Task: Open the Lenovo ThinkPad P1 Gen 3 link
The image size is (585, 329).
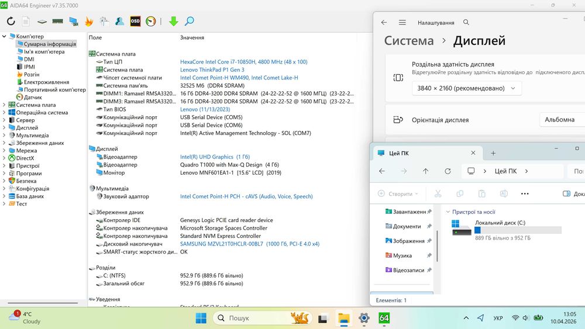Action: [x=212, y=70]
